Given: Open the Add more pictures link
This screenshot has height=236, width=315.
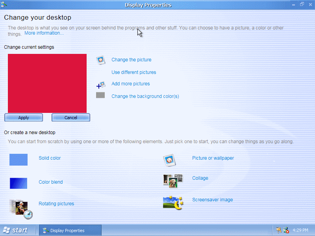Looking at the screenshot, I should pyautogui.click(x=131, y=84).
